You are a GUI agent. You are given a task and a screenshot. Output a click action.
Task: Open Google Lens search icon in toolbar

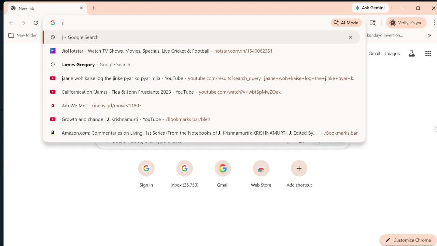[372, 23]
